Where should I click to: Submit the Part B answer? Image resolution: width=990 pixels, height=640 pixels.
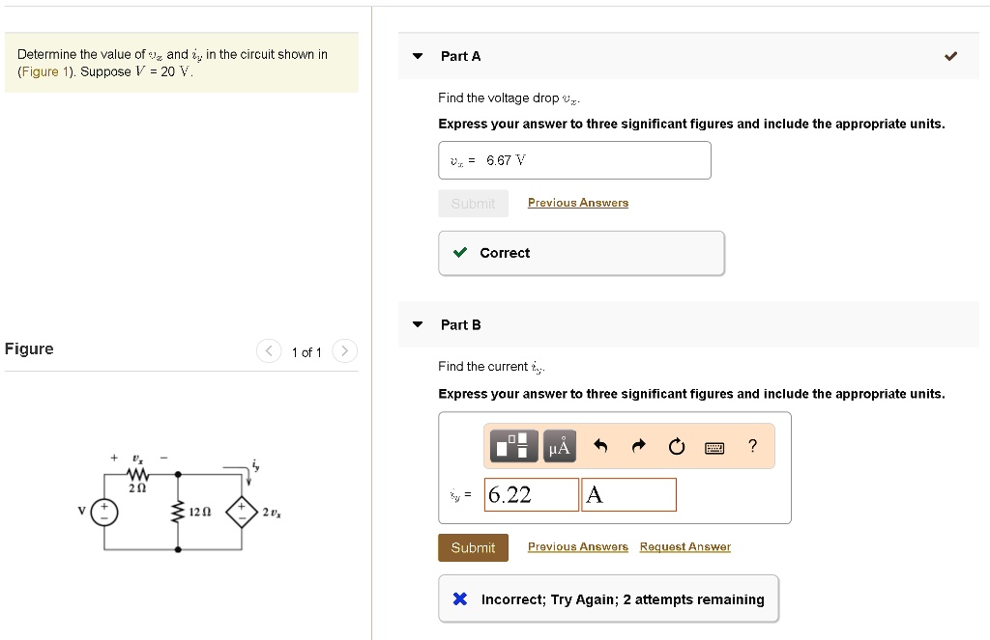click(x=473, y=547)
